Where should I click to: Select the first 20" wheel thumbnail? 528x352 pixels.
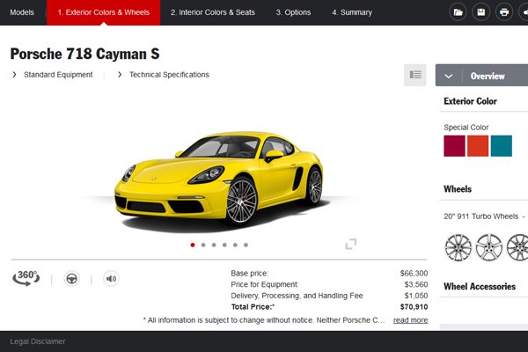pos(458,247)
